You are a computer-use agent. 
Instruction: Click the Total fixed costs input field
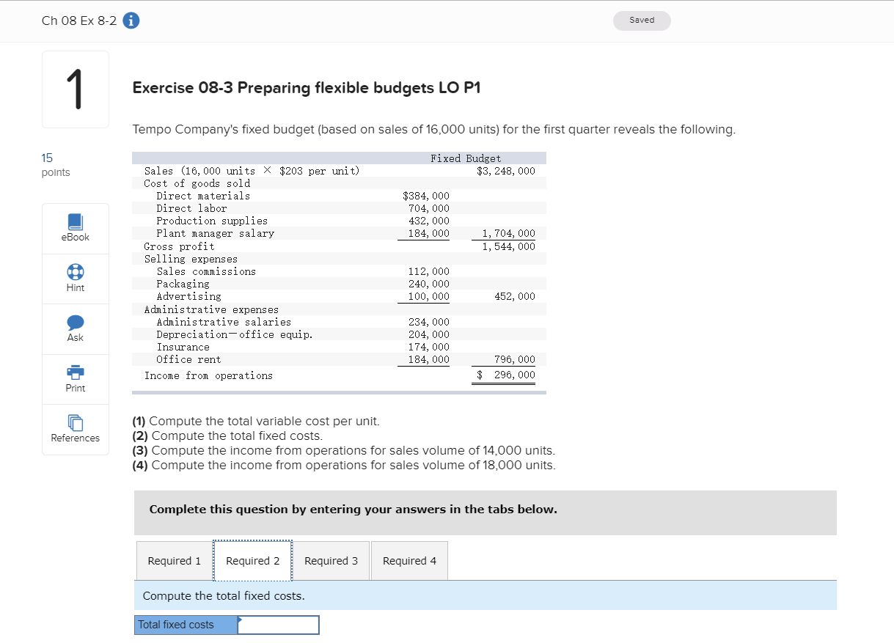coord(279,625)
